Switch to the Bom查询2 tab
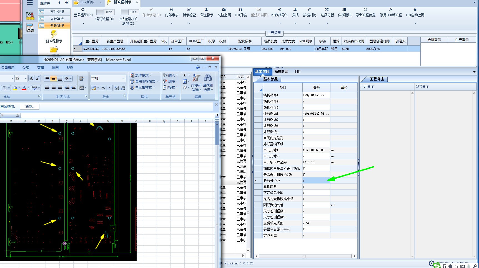The width and height of the screenshot is (479, 268). (87, 2)
